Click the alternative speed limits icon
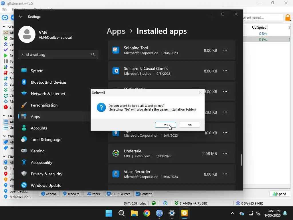The image size is (293, 220). point(165,203)
